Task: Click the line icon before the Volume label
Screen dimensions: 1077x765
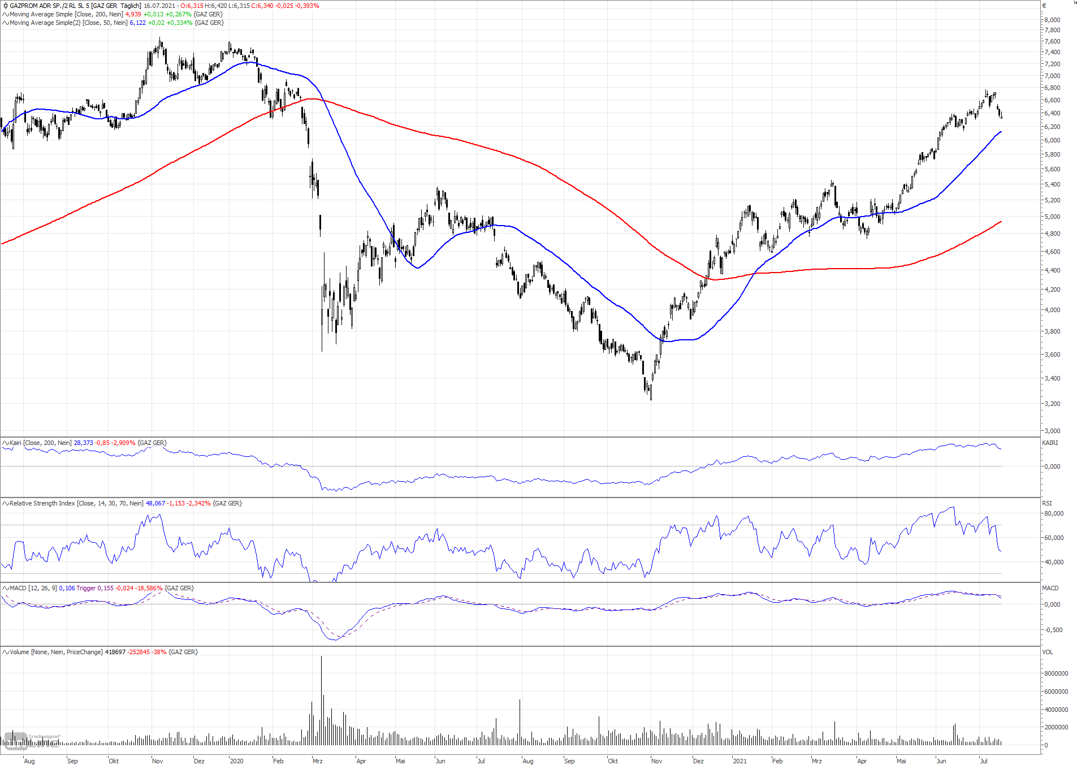Action: coord(5,652)
